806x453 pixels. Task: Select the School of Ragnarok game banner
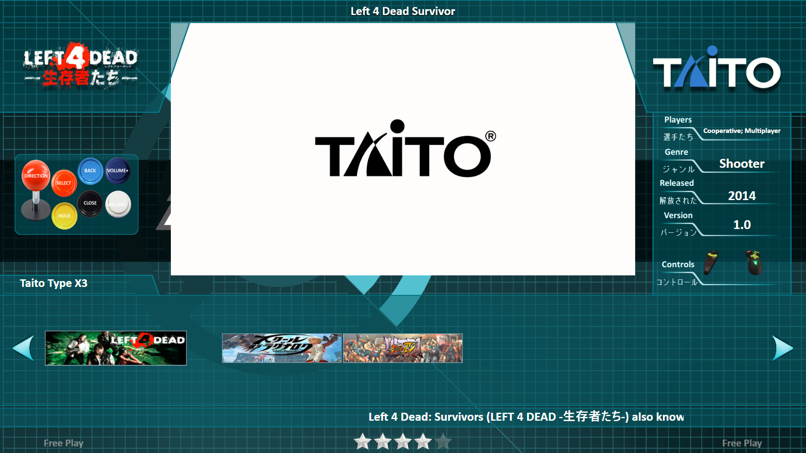[x=282, y=348]
